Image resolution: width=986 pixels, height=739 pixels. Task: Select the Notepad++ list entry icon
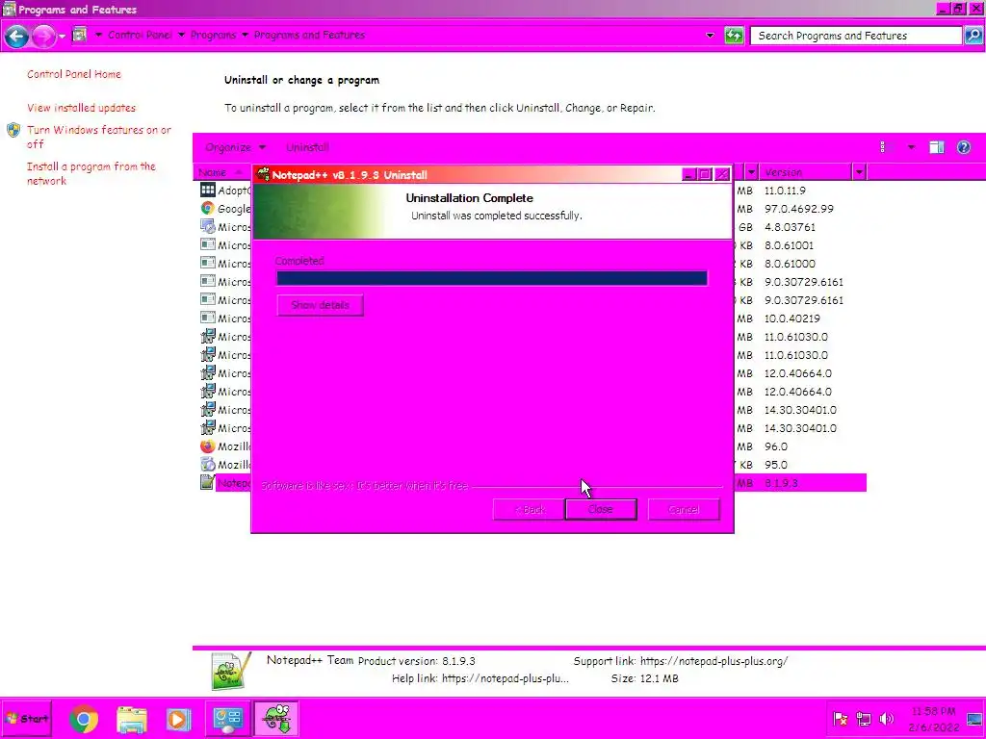pyautogui.click(x=207, y=483)
